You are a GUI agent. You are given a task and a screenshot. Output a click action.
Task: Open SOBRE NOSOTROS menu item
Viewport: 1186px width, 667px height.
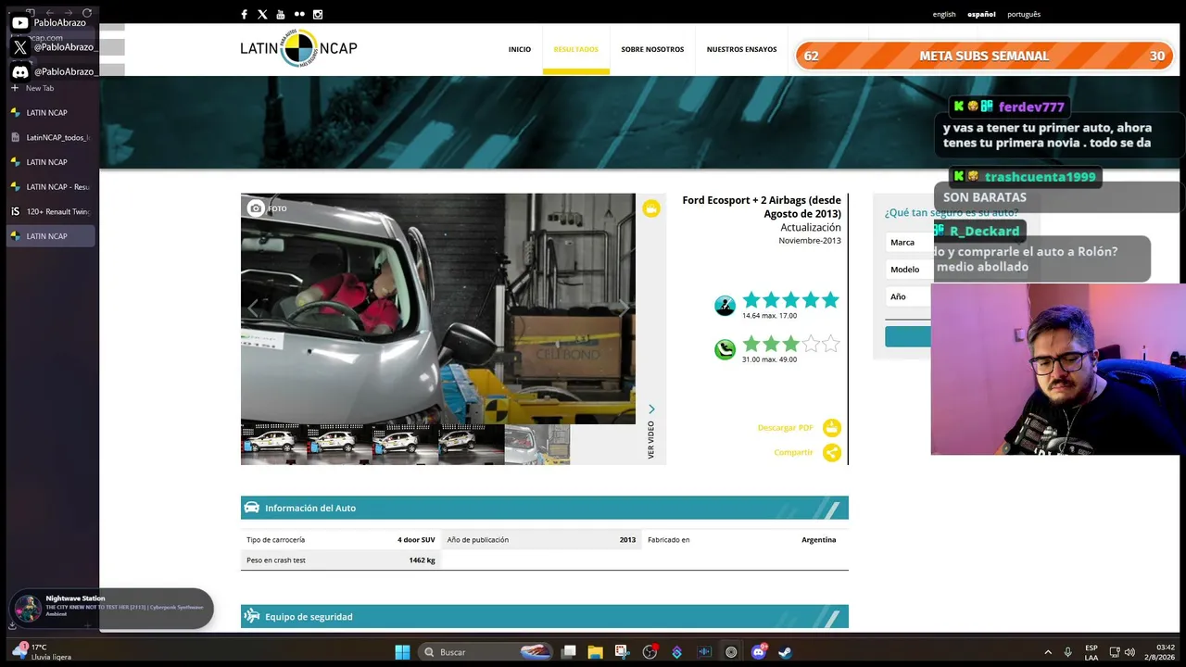pyautogui.click(x=652, y=49)
